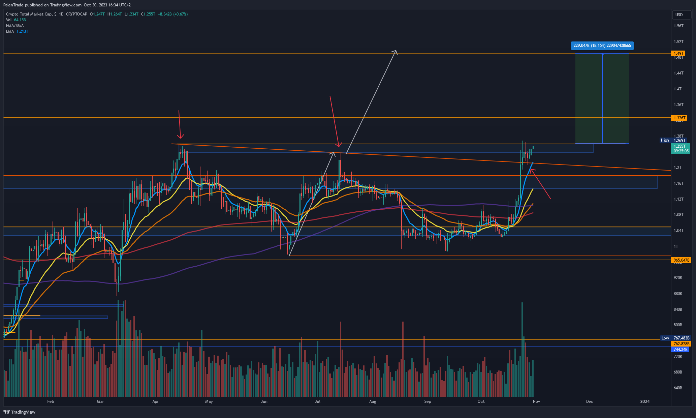Click the Jun label on time axis

(264, 401)
